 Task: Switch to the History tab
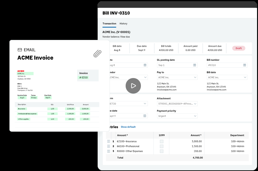tap(124, 24)
